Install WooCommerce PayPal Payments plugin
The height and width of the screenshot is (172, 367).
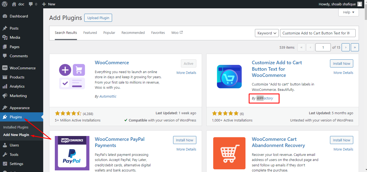(x=184, y=140)
